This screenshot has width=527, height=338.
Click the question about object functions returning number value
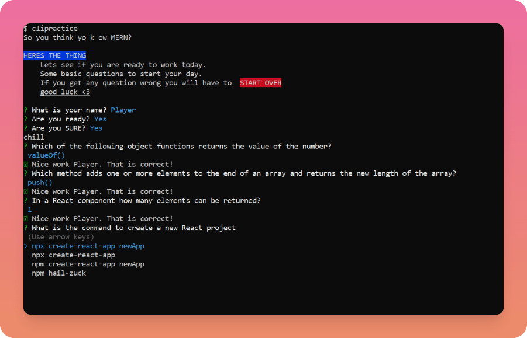coord(181,146)
